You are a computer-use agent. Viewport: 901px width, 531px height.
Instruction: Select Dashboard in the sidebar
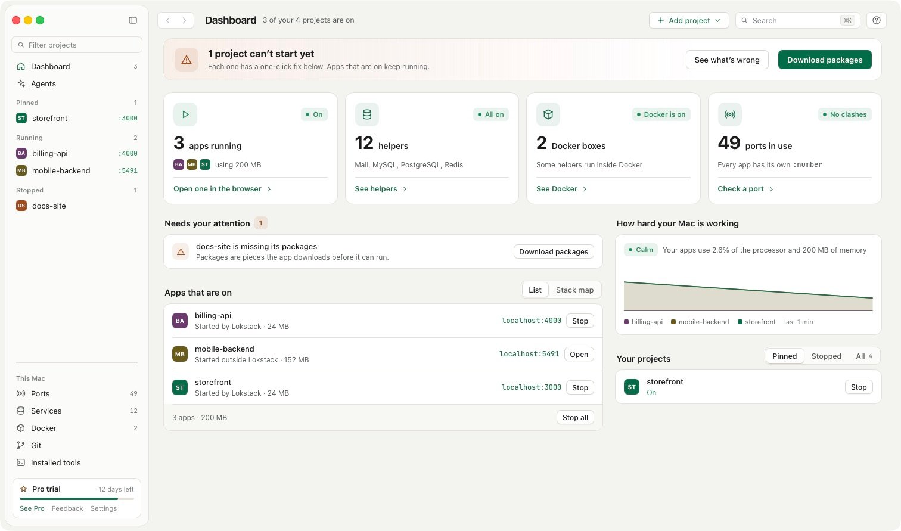77,66
